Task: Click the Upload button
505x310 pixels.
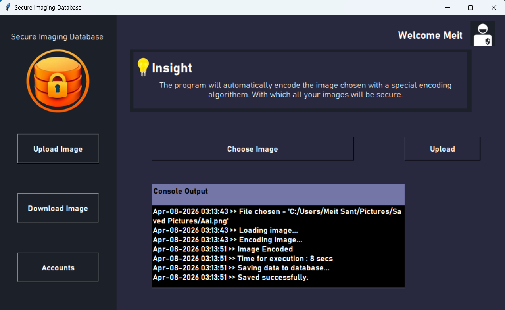Action: coord(442,149)
